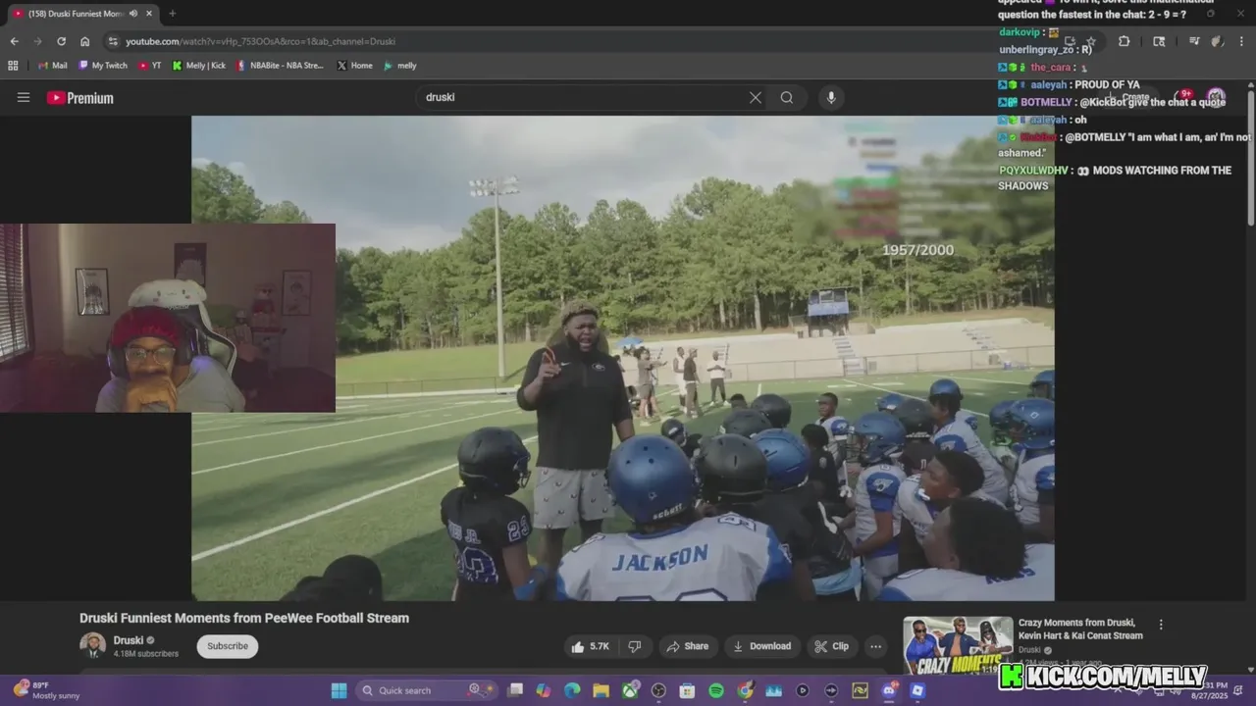Download the video

762,646
